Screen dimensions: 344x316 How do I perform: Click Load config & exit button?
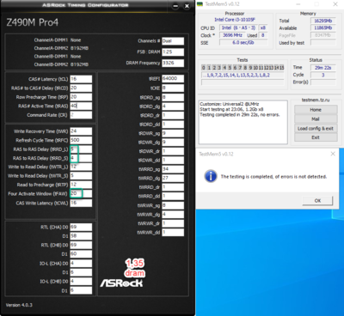[316, 129]
